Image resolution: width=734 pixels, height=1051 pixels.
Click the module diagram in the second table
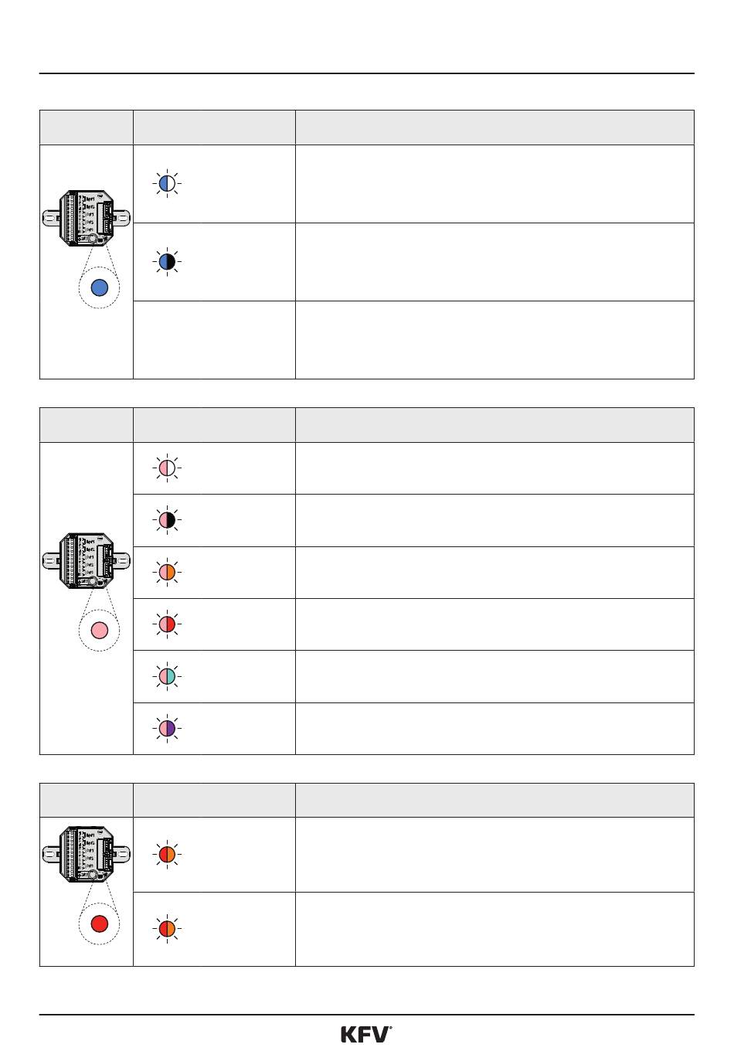coord(87,561)
